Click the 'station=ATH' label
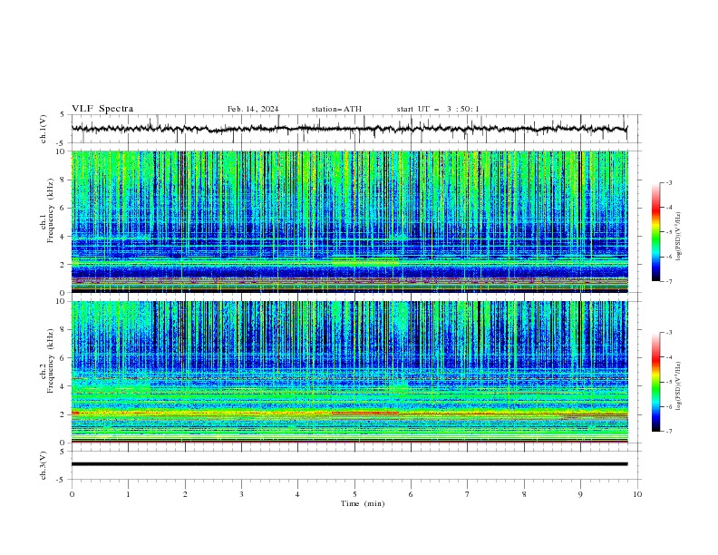The height and width of the screenshot is (555, 718). (x=336, y=109)
